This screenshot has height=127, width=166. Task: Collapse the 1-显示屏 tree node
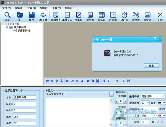point(3,24)
